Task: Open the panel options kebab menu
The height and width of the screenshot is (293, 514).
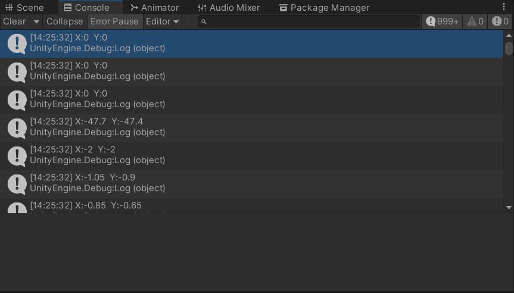Action: tap(505, 7)
